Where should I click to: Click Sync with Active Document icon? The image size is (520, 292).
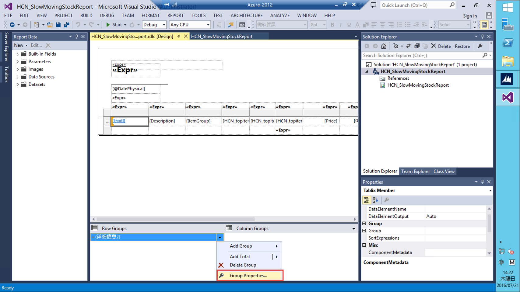coord(409,46)
